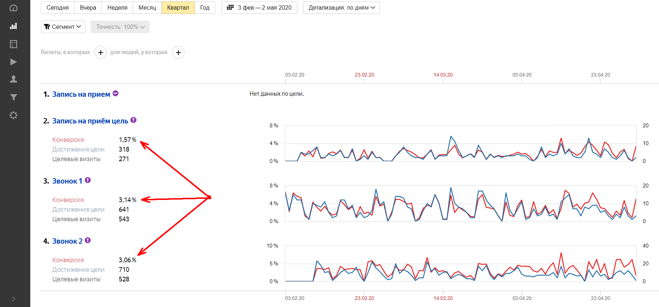This screenshot has height=307, width=659.
Task: Add a people condition with plus button
Action: (x=178, y=53)
